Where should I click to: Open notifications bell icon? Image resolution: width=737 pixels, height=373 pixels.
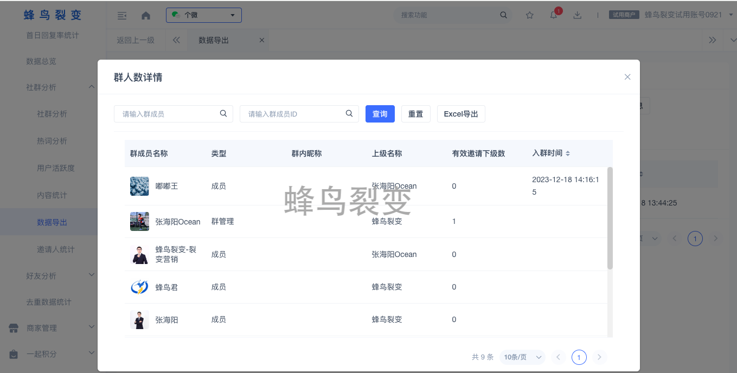point(554,15)
